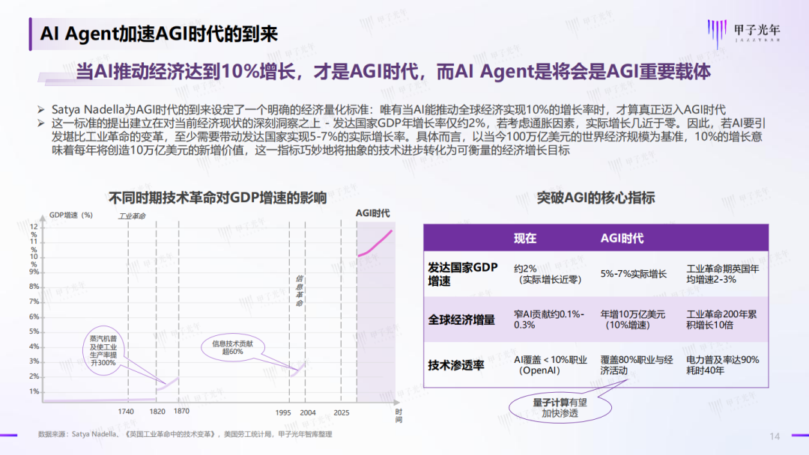Viewport: 809px width, 455px height.
Task: Select the slide title AI Agent加速AGI时代的到来
Action: 159,34
